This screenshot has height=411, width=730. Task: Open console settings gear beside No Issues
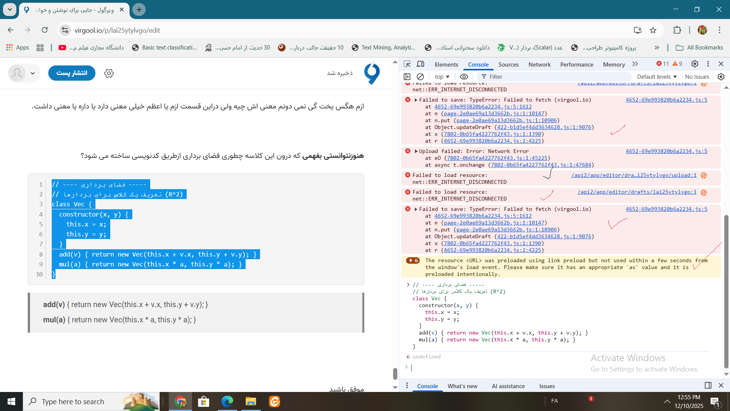[721, 76]
